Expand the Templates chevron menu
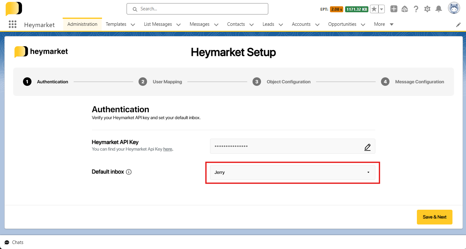The height and width of the screenshot is (249, 466). pyautogui.click(x=133, y=25)
